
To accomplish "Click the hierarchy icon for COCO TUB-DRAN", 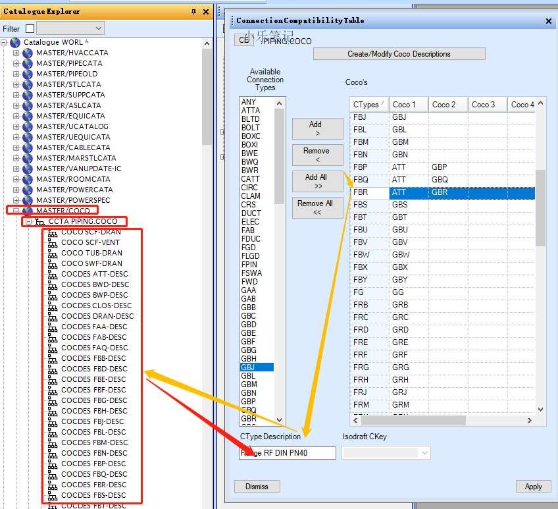I will [x=53, y=254].
